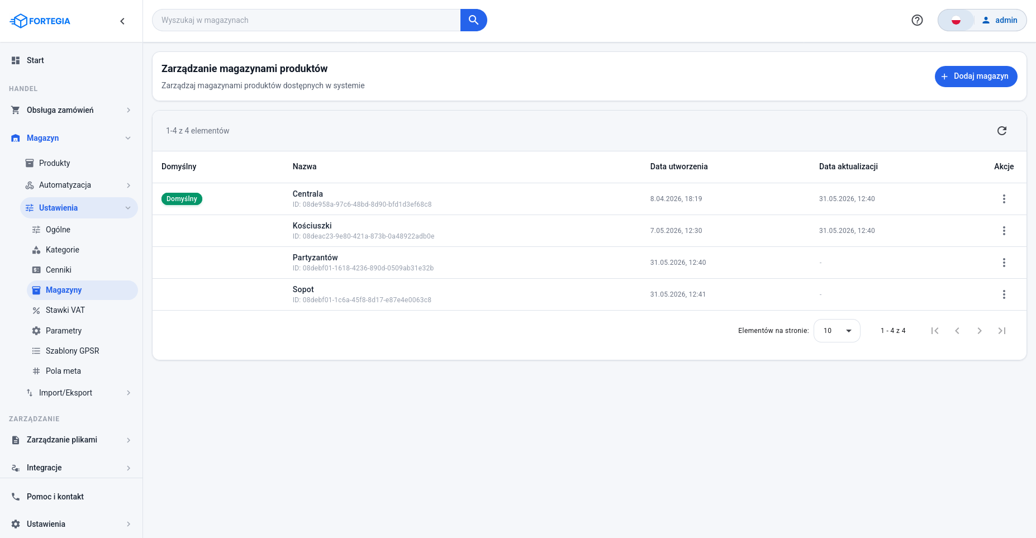Screen dimensions: 1036x538
Task: Open the help question mark icon
Action: click(x=917, y=20)
